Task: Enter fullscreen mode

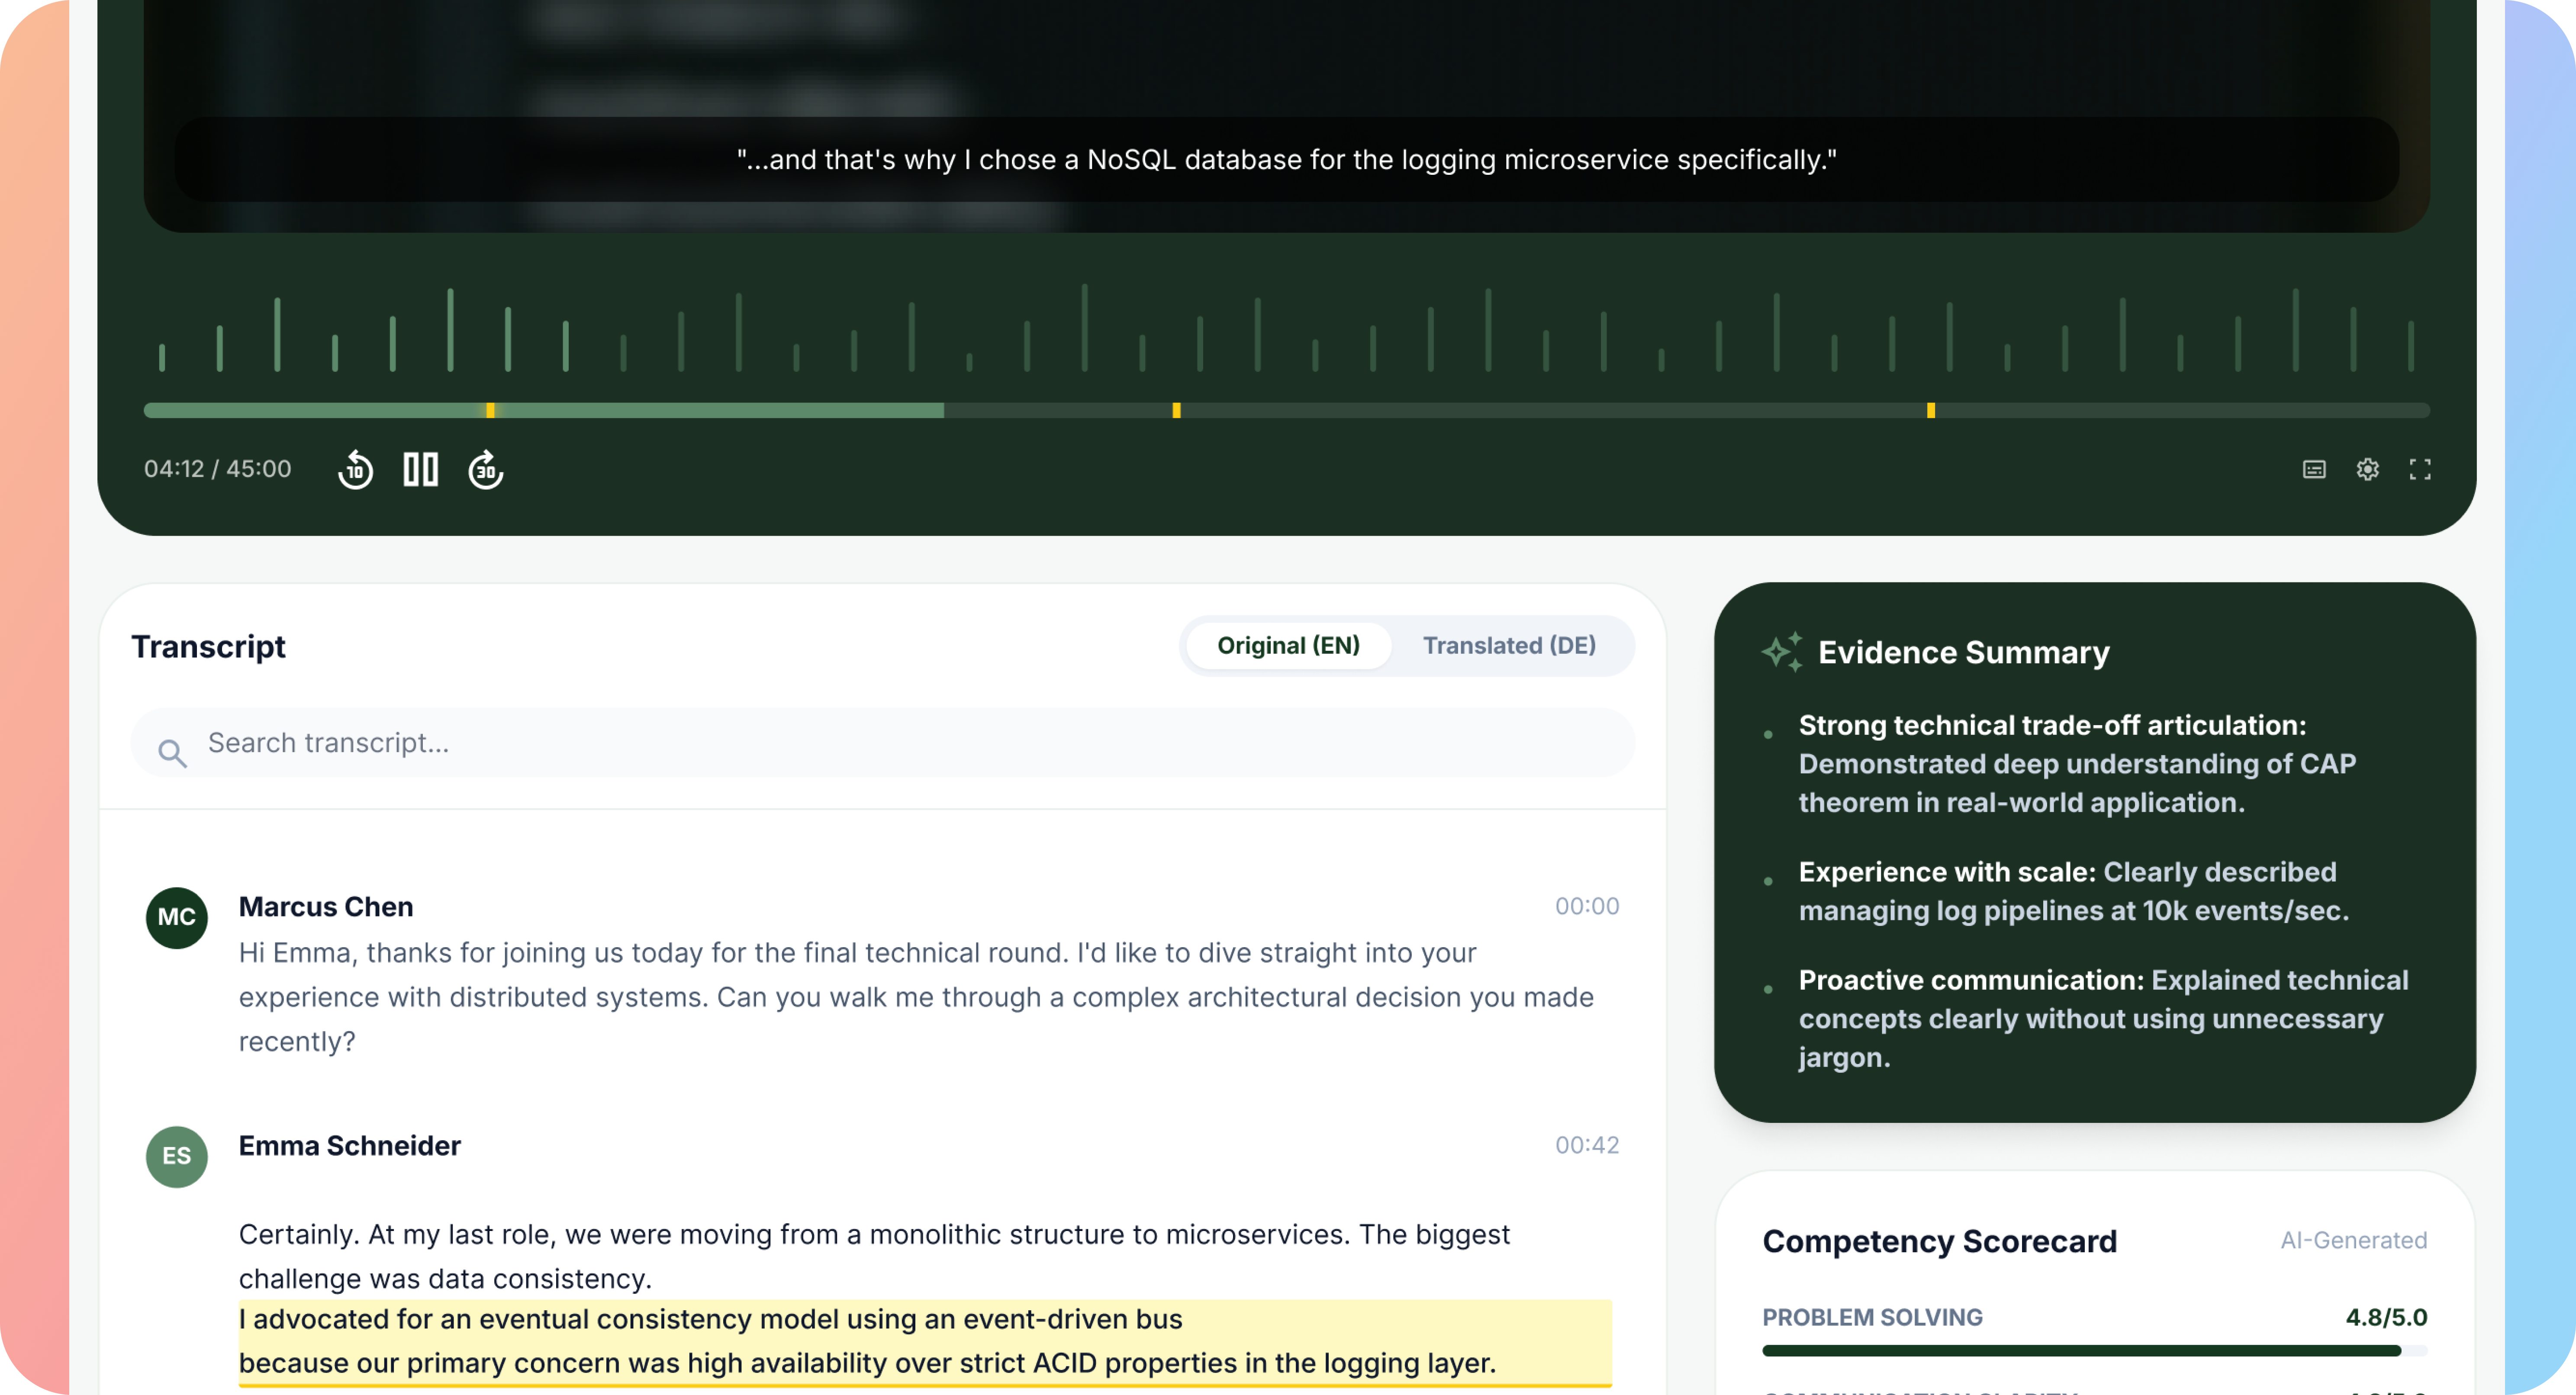Action: pos(2420,469)
